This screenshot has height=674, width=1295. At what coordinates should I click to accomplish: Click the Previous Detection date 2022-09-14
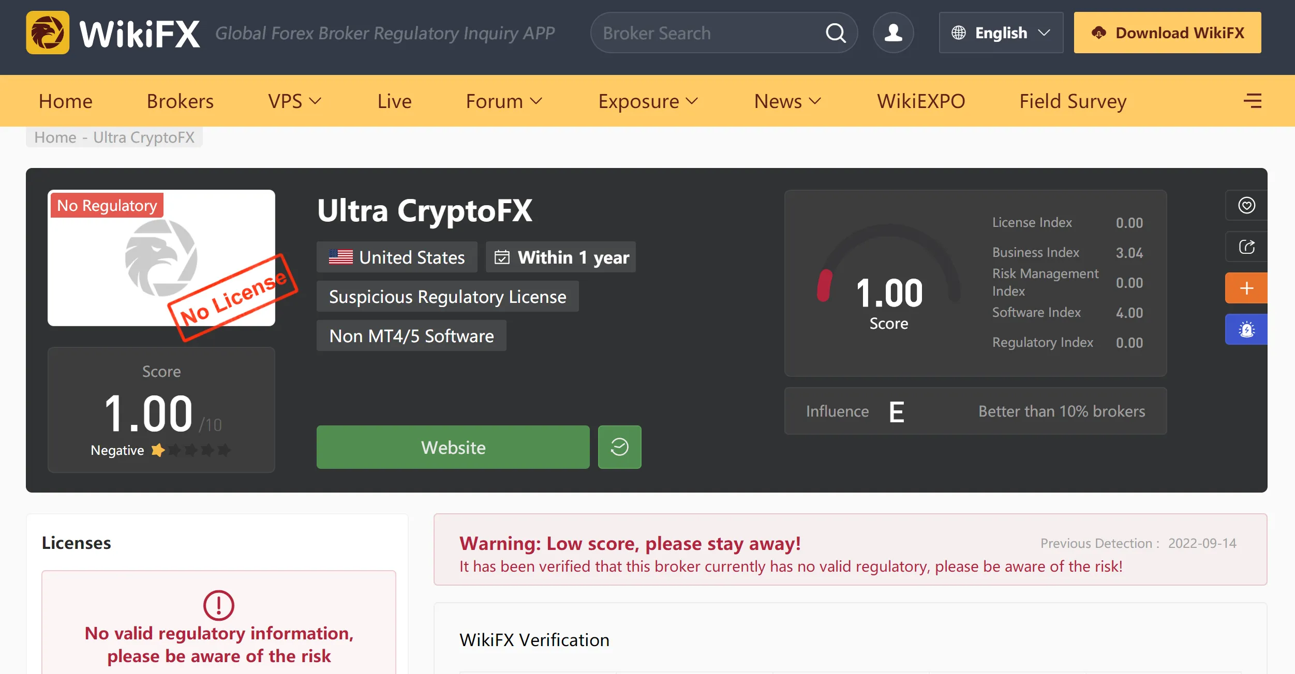tap(1202, 543)
